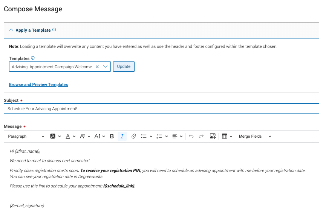Open the Merge Fields dropdown
Screen dimensions: 326x221
pos(255,136)
